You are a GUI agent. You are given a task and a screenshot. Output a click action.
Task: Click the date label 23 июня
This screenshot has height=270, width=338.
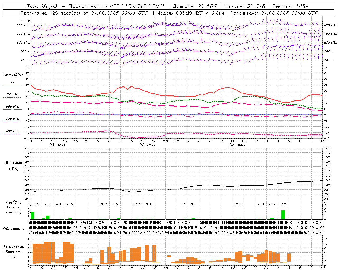(237, 145)
